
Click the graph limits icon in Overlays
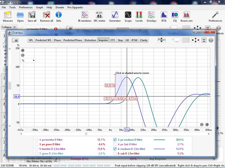[204, 40]
